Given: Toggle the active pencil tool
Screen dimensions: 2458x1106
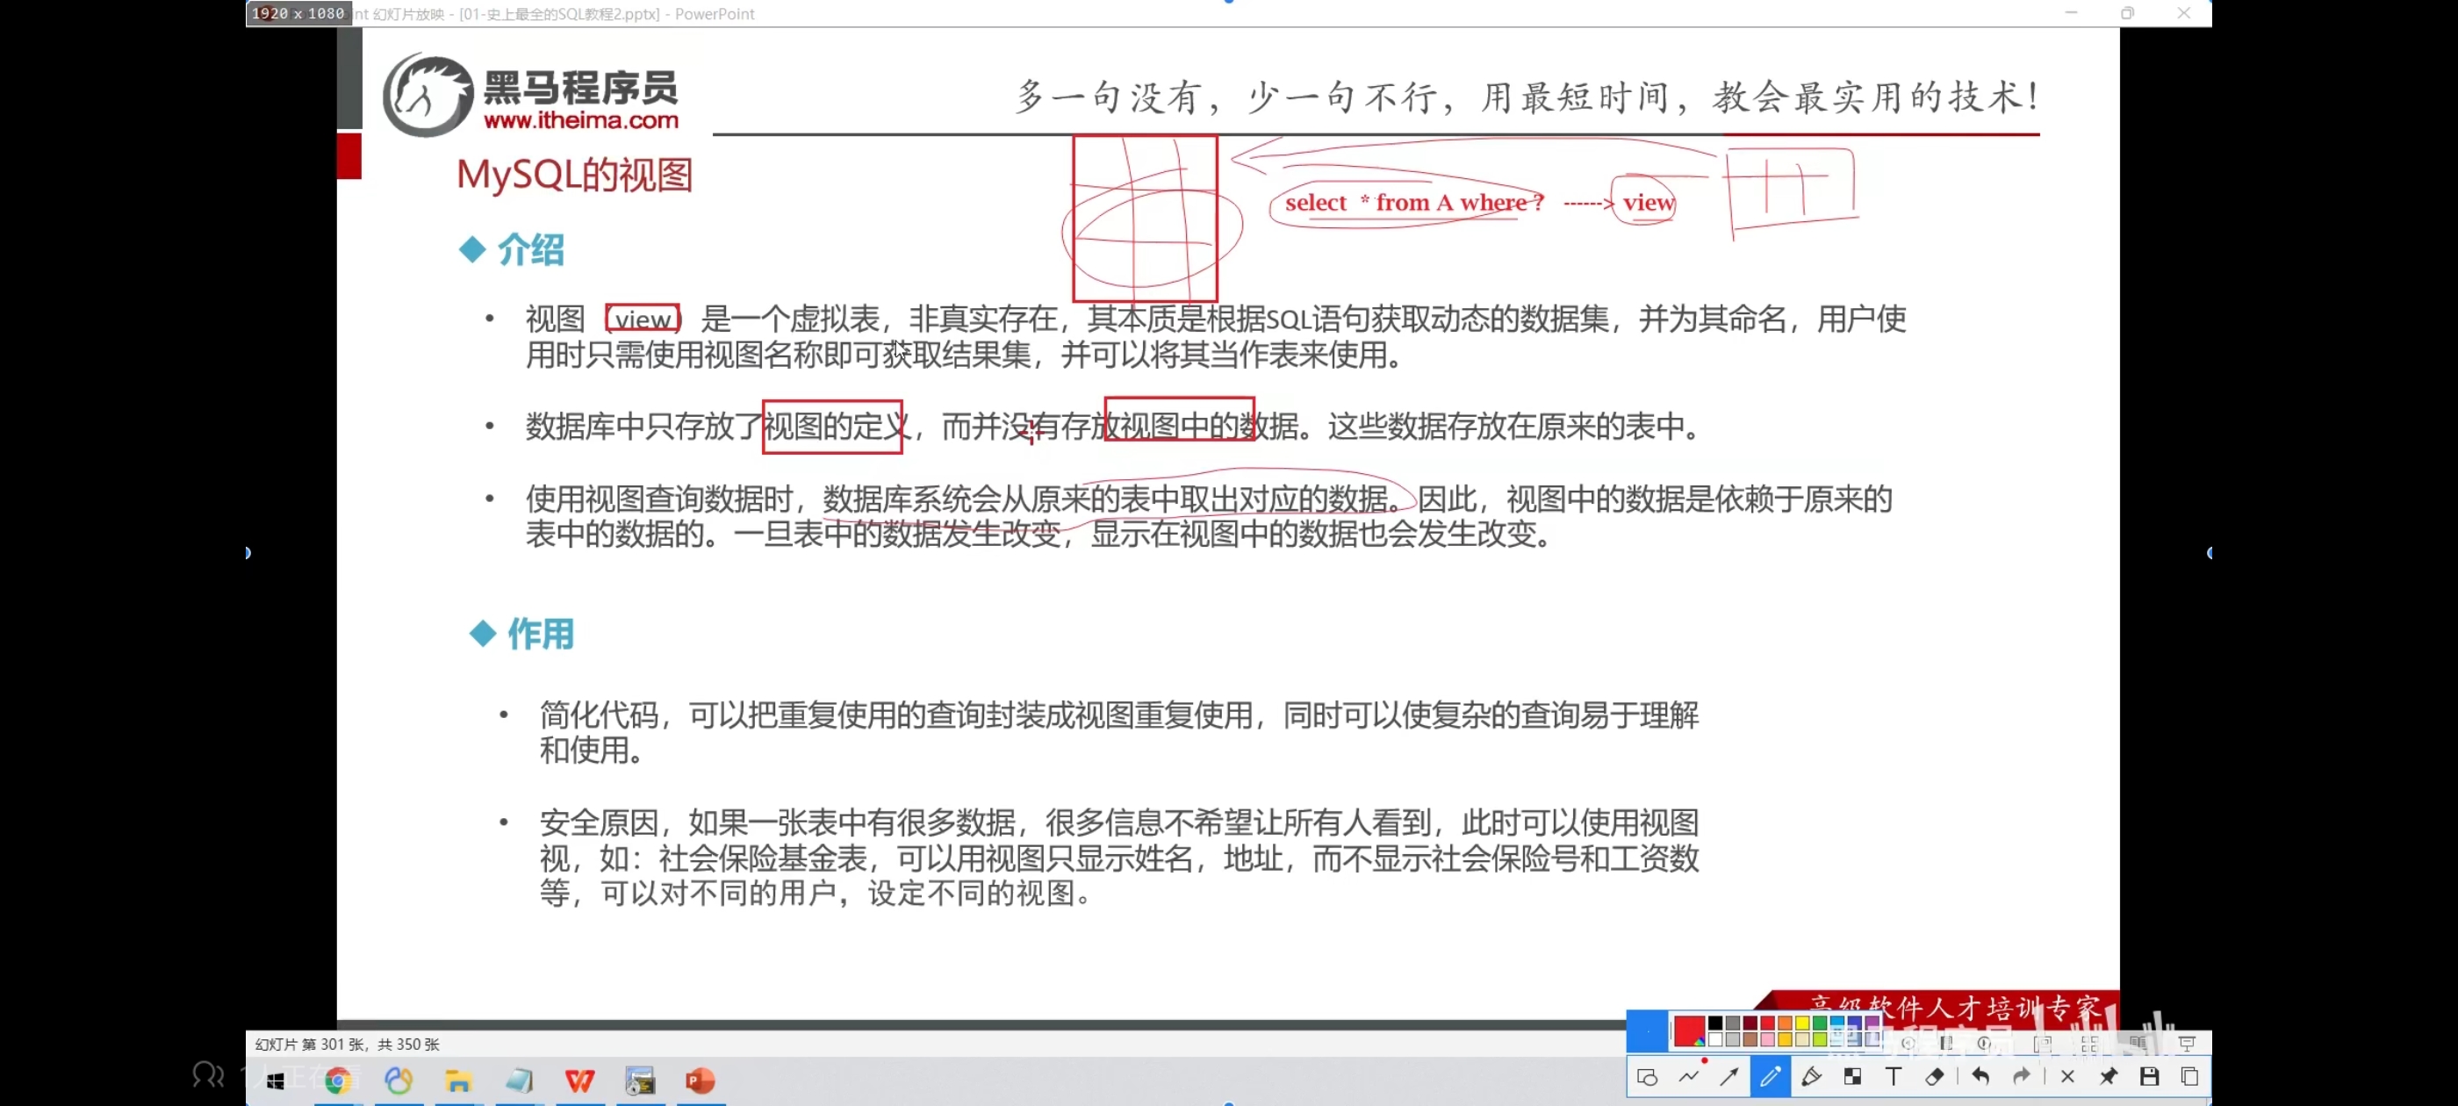Looking at the screenshot, I should pyautogui.click(x=1770, y=1076).
